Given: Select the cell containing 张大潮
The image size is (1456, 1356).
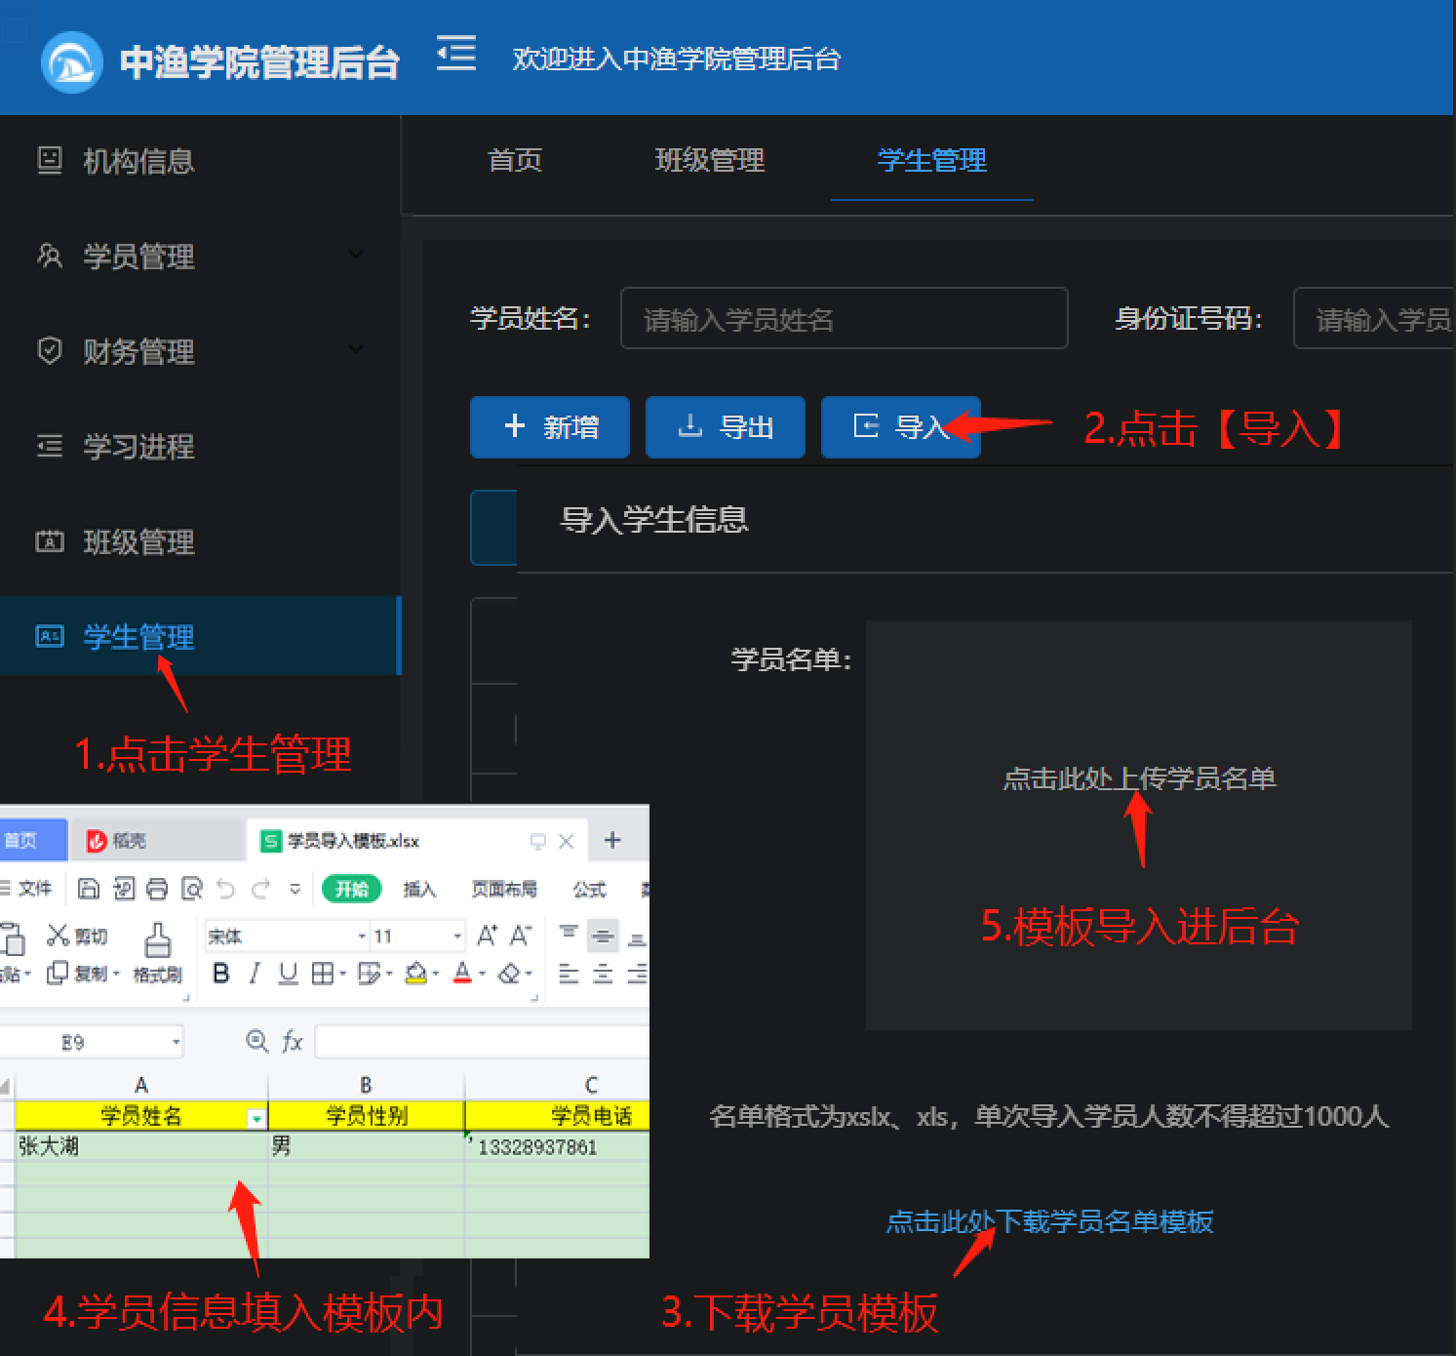Looking at the screenshot, I should click(x=141, y=1146).
